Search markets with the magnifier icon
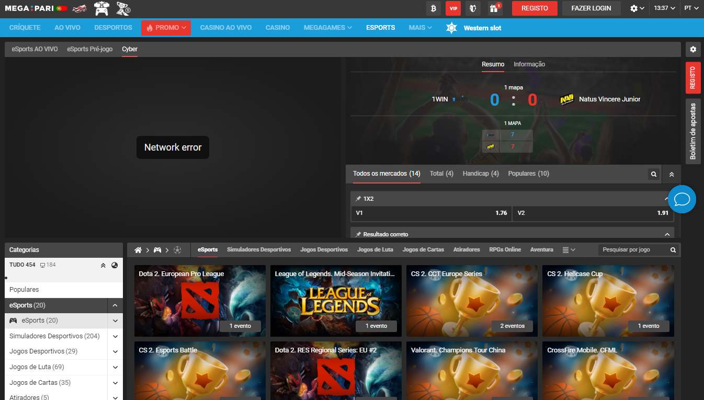Viewport: 704px width, 400px height. (x=653, y=175)
